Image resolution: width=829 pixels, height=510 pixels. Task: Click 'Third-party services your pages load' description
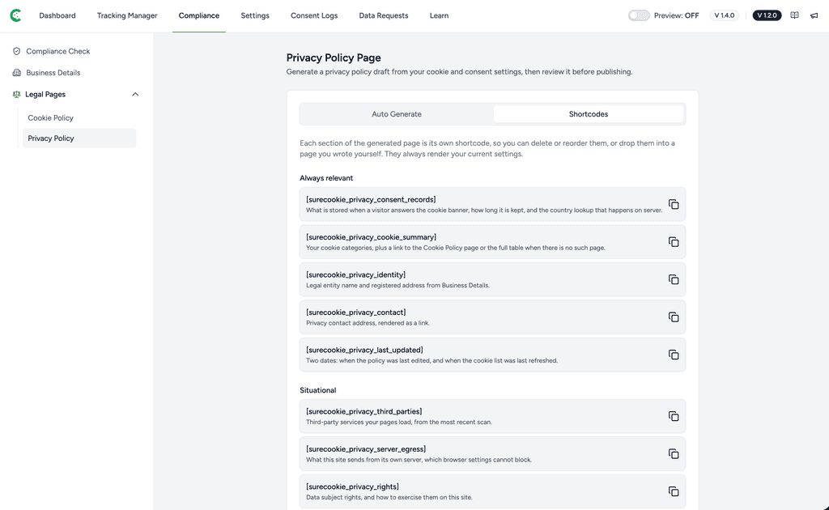tap(398, 422)
